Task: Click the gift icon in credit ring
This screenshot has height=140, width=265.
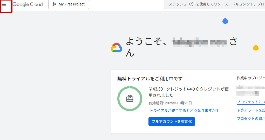Action: (x=130, y=99)
